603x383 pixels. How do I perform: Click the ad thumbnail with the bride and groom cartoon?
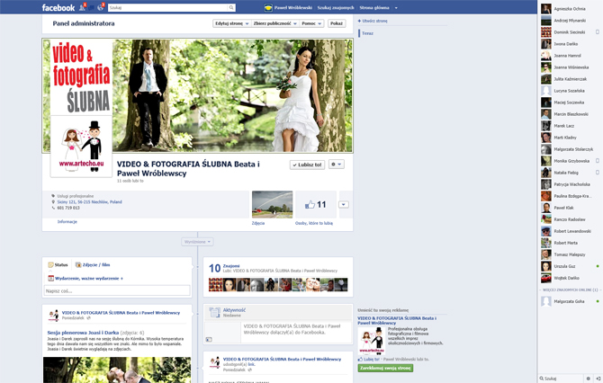pyautogui.click(x=372, y=341)
